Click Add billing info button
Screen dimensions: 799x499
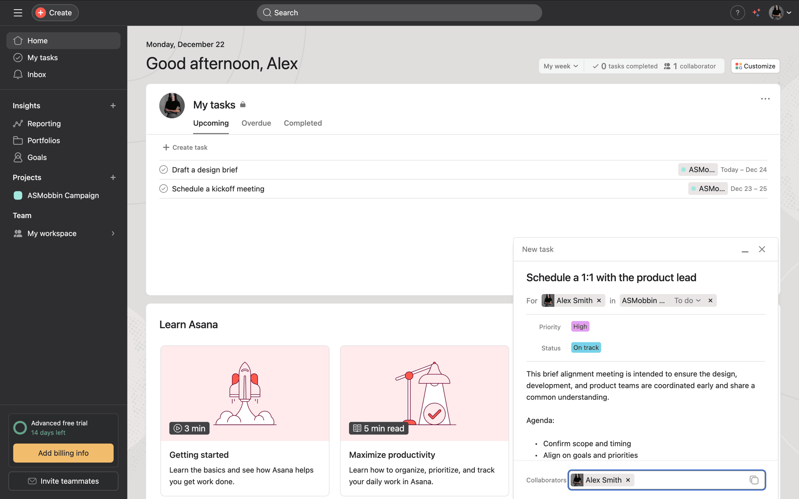point(63,453)
